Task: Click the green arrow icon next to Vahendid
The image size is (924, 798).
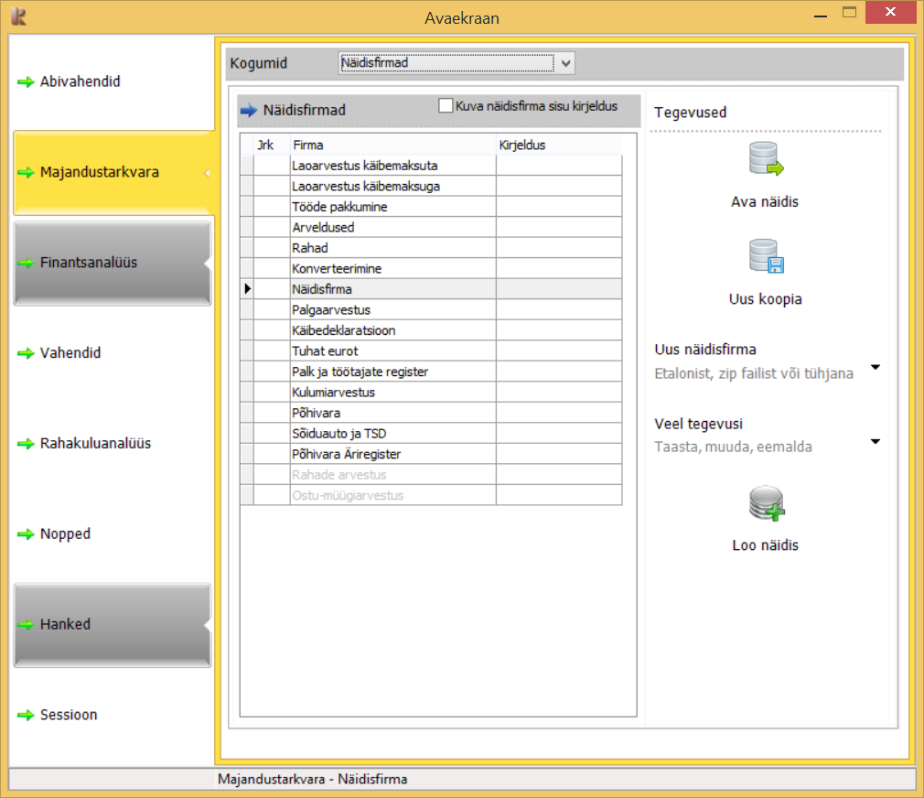Action: tap(26, 353)
